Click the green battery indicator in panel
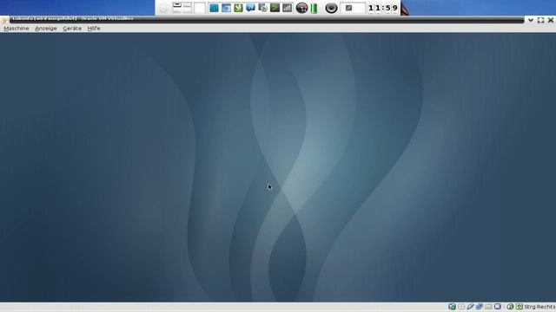Screen dimensions: 556x312 (314, 8)
